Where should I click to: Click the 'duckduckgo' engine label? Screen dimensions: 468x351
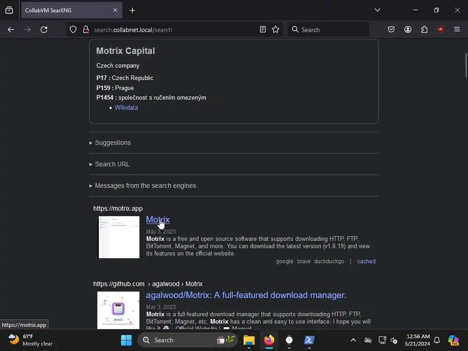[x=329, y=261]
